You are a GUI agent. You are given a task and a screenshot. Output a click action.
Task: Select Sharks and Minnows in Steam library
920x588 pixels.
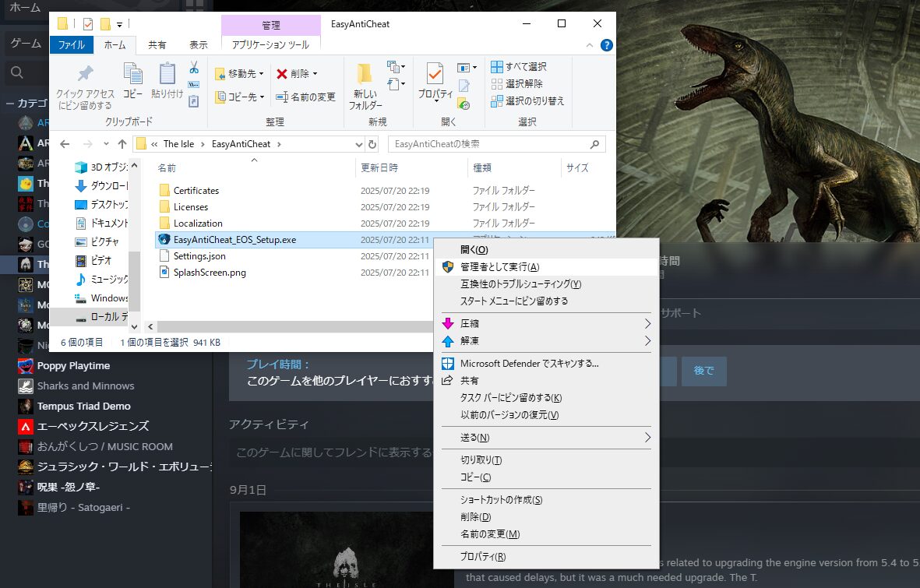(86, 386)
